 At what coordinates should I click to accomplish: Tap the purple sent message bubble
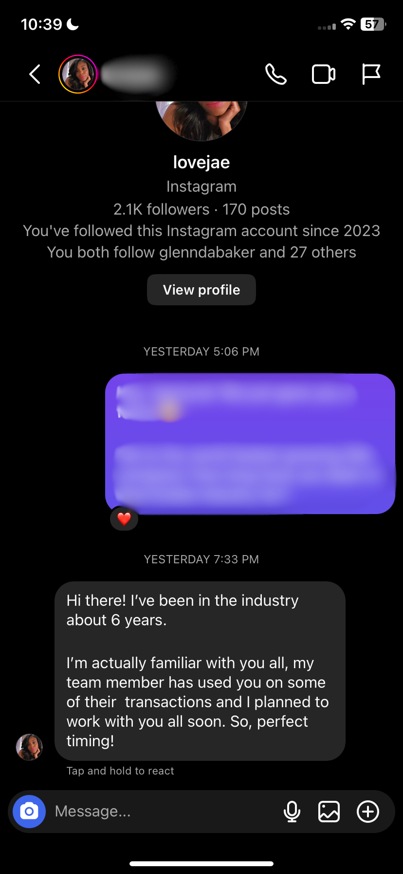[x=250, y=444]
